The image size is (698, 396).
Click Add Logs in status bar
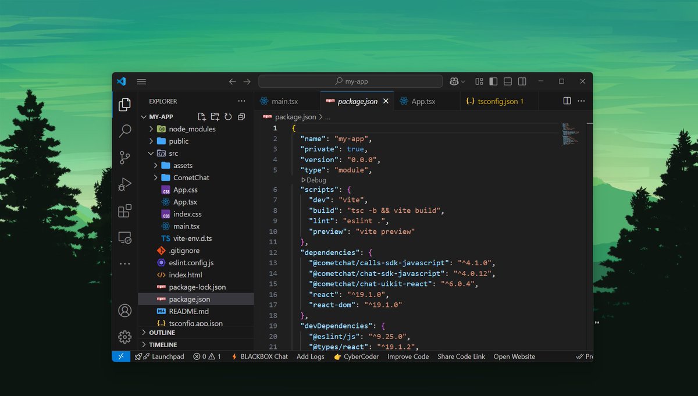[311, 356]
